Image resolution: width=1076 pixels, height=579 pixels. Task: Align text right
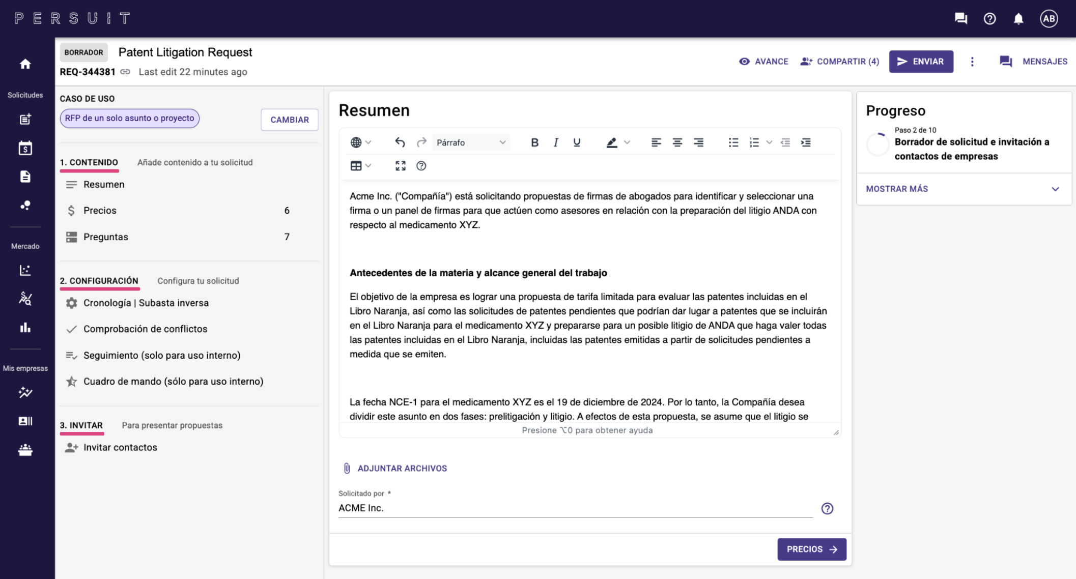click(x=698, y=142)
